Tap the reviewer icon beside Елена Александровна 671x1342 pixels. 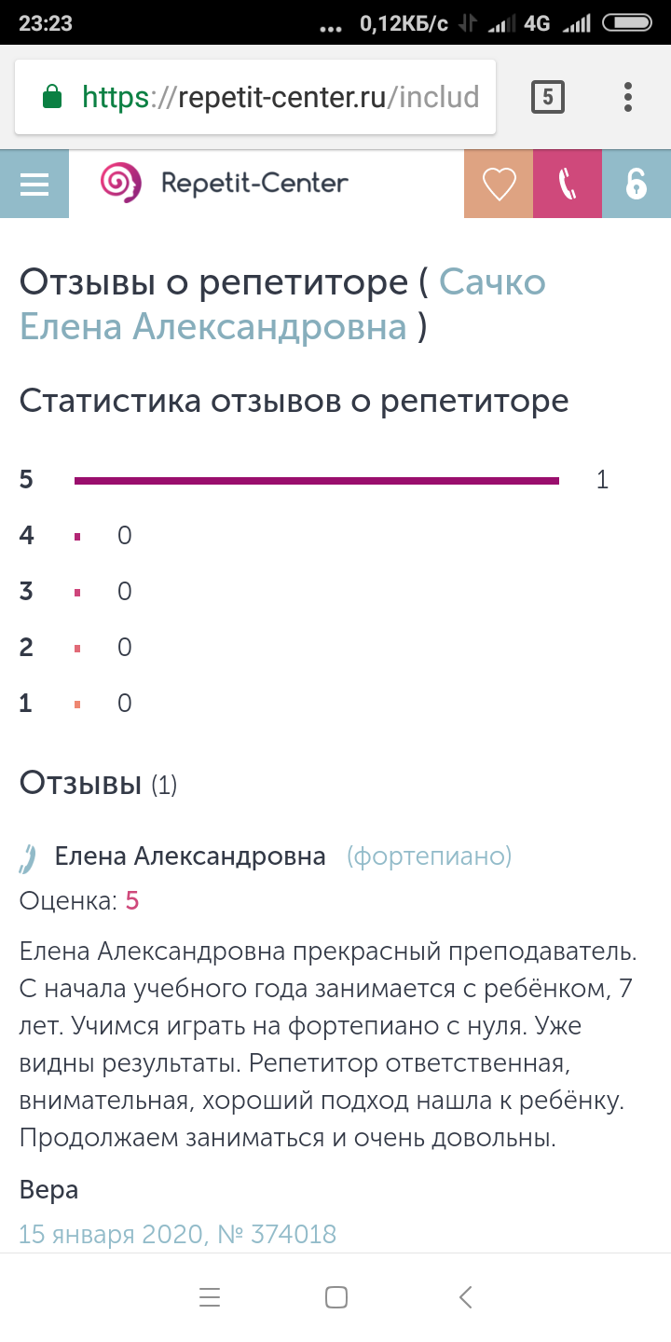pyautogui.click(x=27, y=857)
